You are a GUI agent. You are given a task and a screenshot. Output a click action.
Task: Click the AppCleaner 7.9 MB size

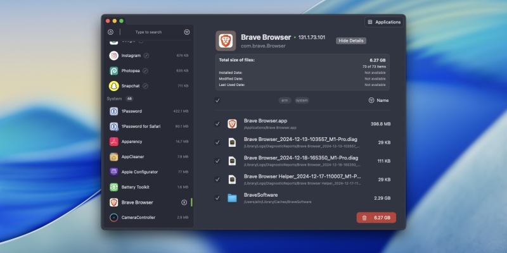[x=183, y=157]
